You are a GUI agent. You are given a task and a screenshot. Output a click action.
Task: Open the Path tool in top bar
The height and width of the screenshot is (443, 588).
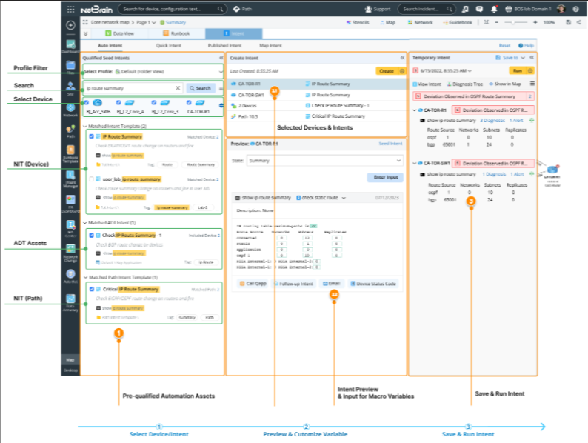(242, 9)
